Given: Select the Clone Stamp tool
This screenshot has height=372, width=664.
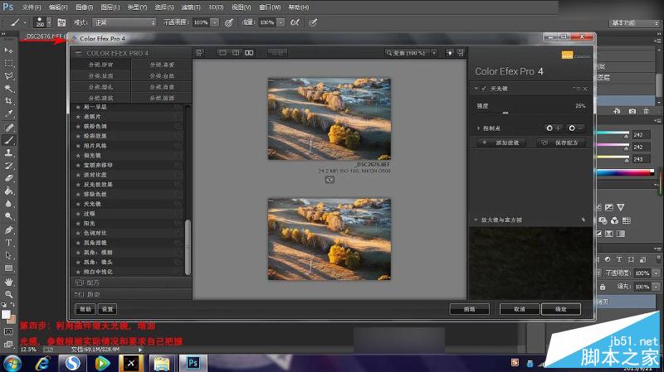Looking at the screenshot, I should coord(8,153).
